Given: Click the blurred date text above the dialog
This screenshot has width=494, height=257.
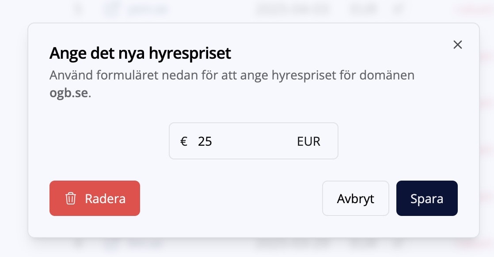Looking at the screenshot, I should [x=292, y=9].
